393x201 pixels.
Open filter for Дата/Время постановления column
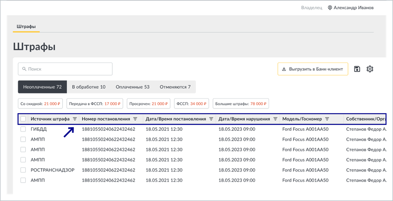pos(211,119)
